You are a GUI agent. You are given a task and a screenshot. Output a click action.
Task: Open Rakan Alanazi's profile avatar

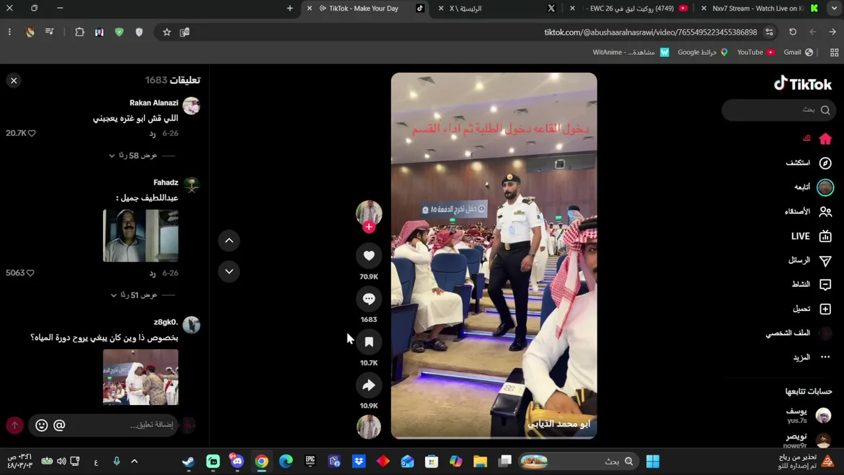click(x=191, y=106)
